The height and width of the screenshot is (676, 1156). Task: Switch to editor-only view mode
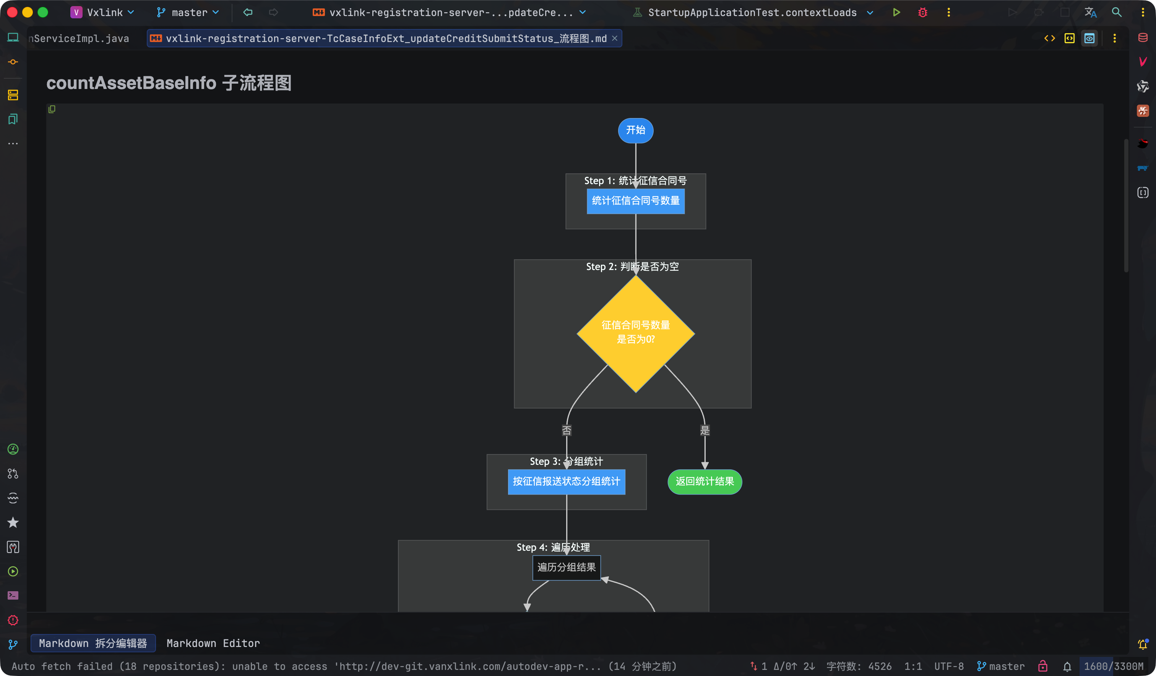(1049, 39)
